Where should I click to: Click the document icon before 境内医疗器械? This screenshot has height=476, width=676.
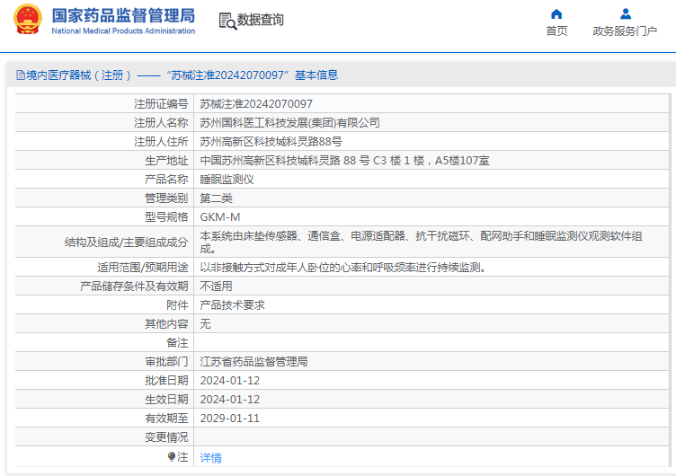19,75
